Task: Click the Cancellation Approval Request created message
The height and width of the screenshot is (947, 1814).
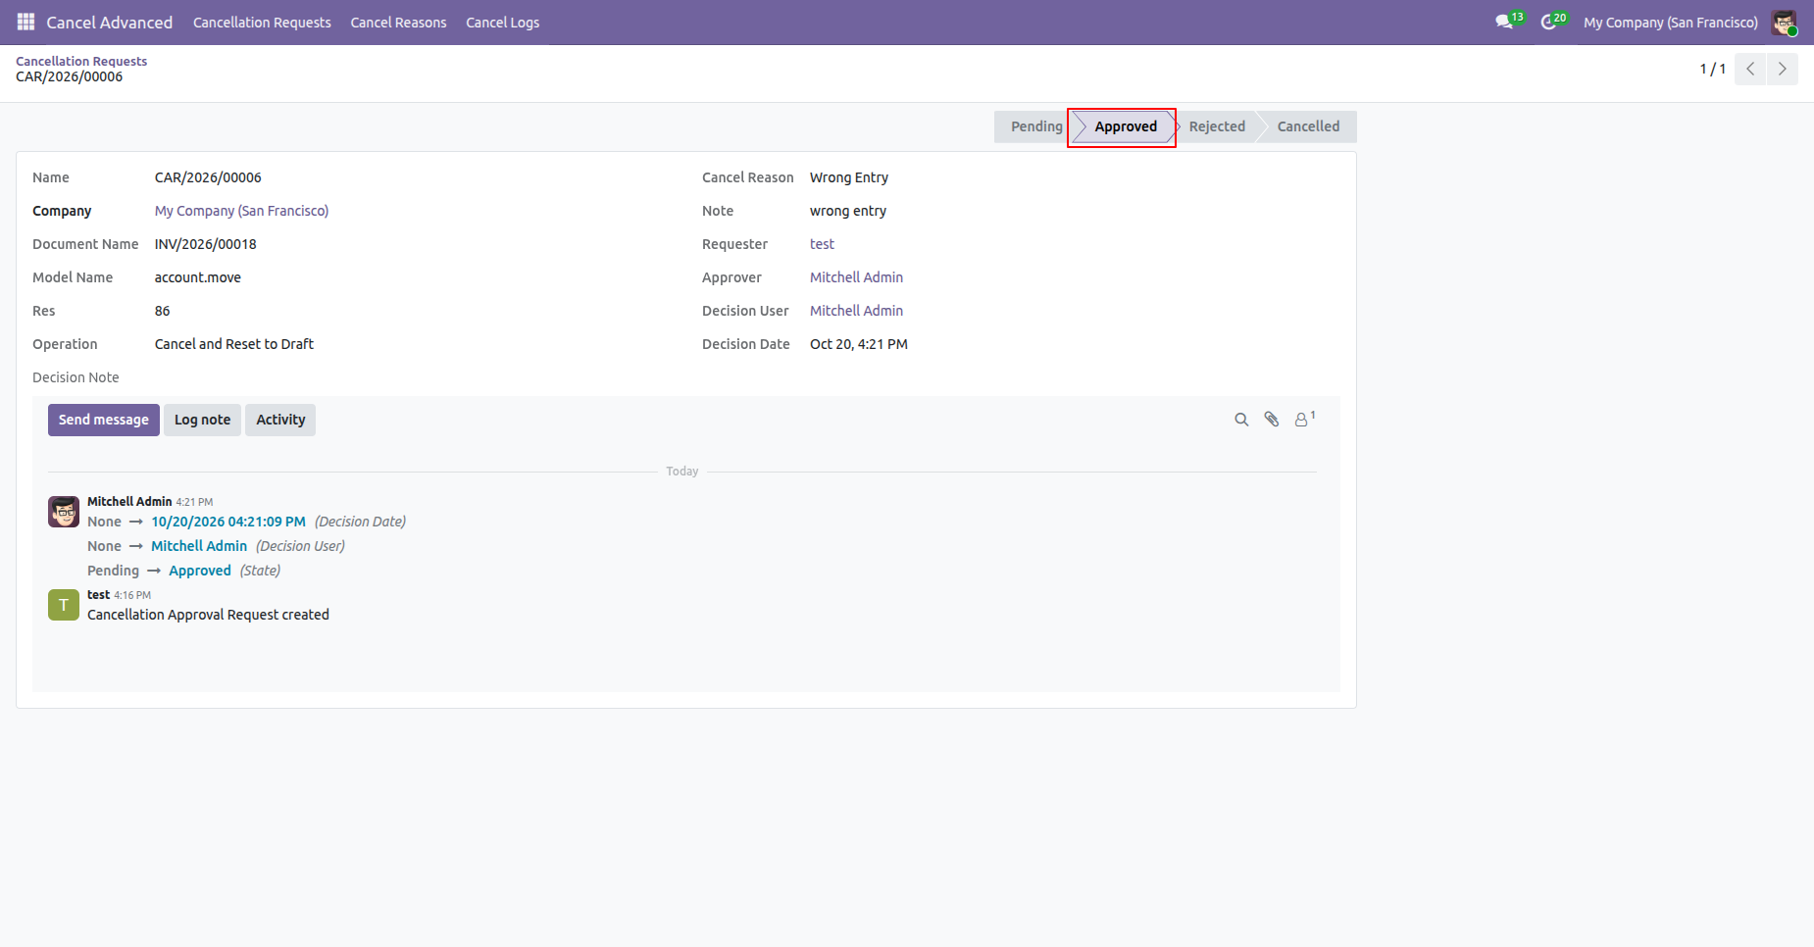Action: [208, 615]
